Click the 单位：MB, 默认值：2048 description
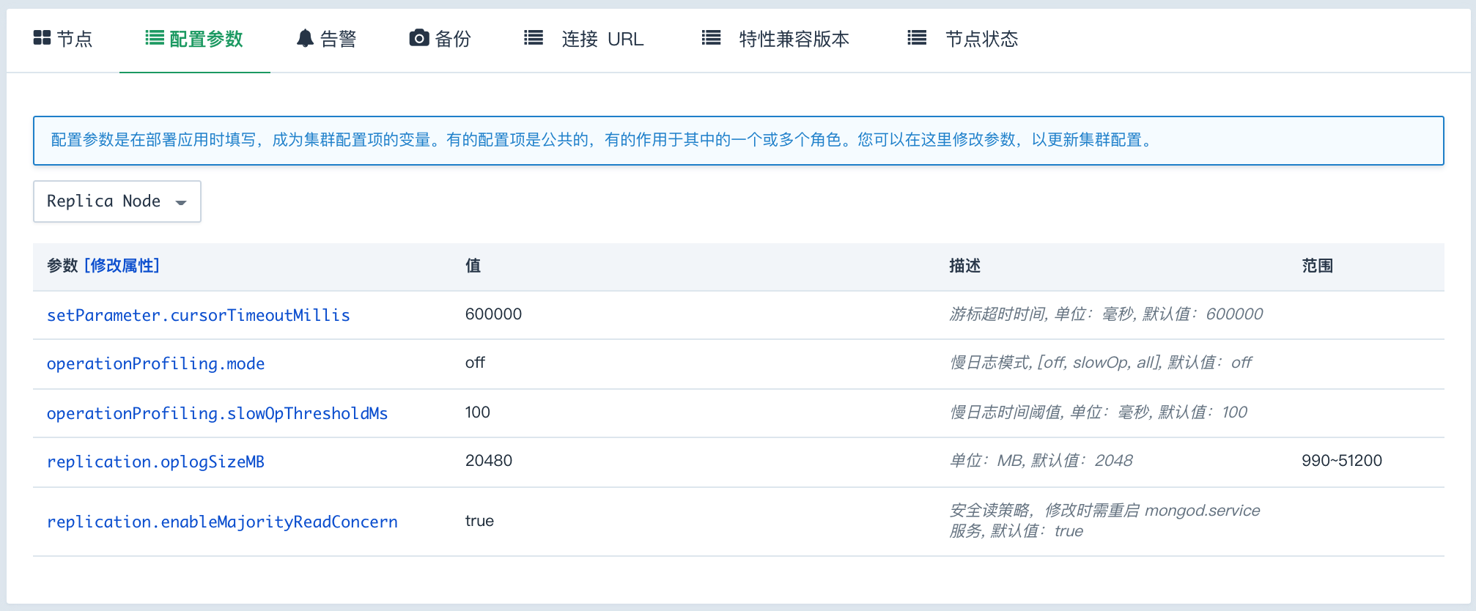Image resolution: width=1476 pixels, height=611 pixels. [1041, 461]
